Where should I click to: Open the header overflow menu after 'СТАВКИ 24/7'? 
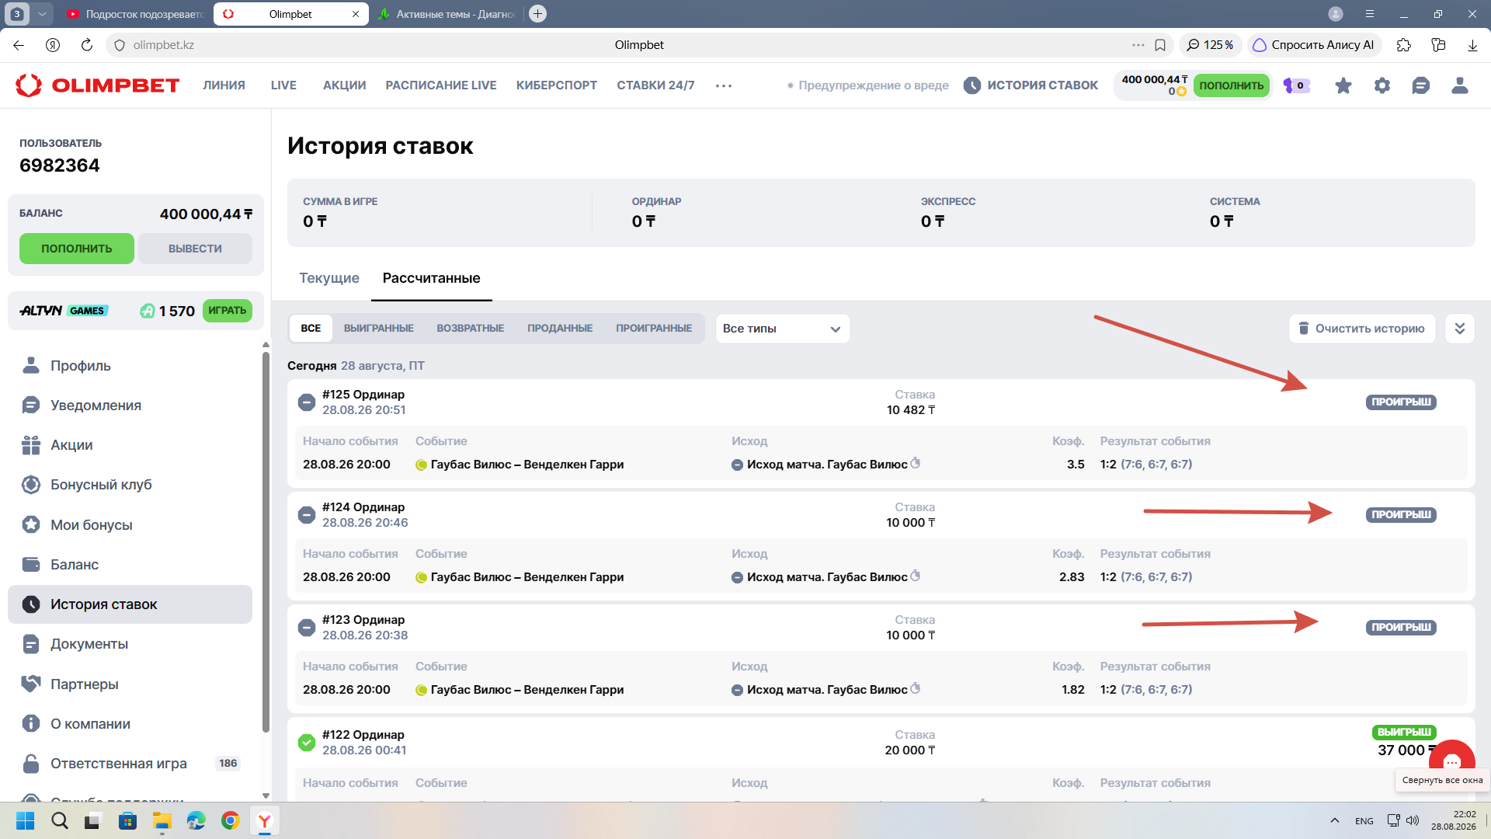(724, 85)
